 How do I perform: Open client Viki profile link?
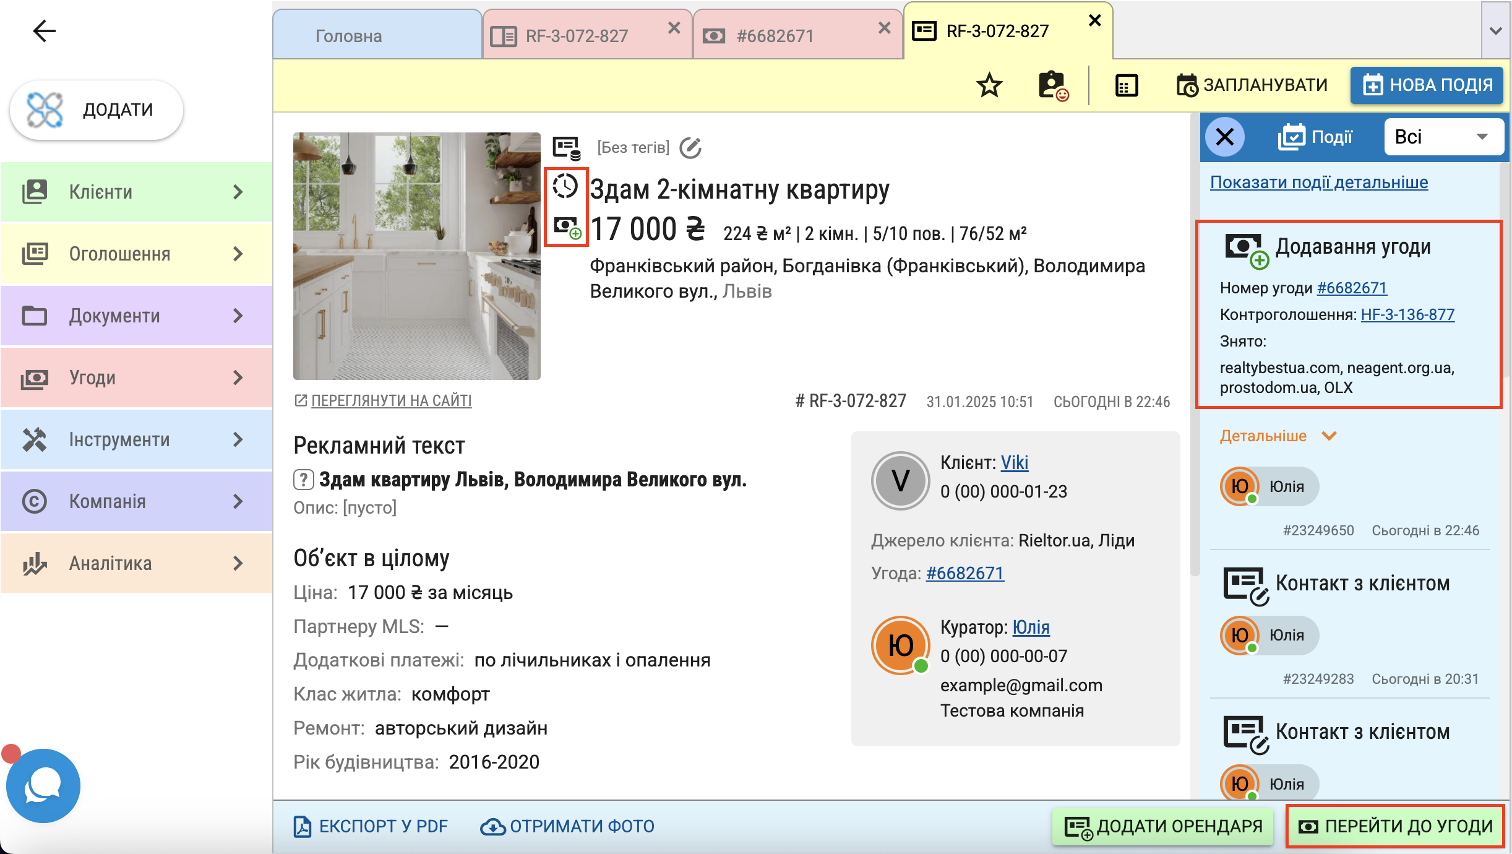click(1015, 462)
